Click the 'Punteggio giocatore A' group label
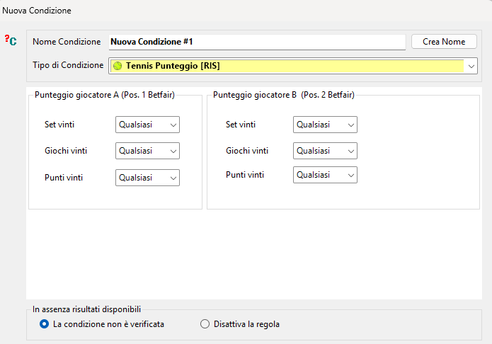This screenshot has width=492, height=344. click(x=105, y=95)
